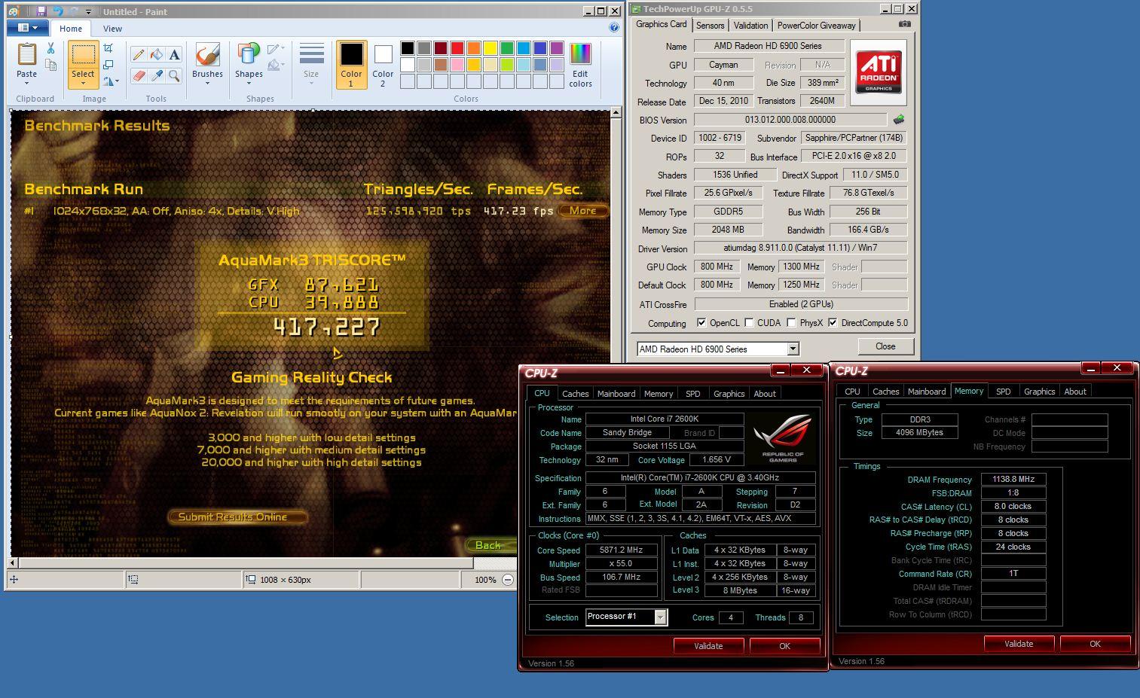The height and width of the screenshot is (698, 1140).
Task: Open the Select dropdown arrow in Paint
Action: (x=83, y=84)
